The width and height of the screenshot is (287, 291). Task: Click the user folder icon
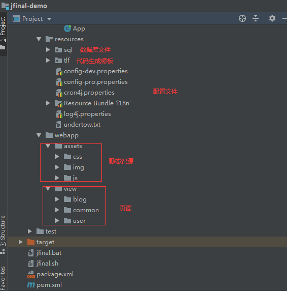[x=67, y=221]
